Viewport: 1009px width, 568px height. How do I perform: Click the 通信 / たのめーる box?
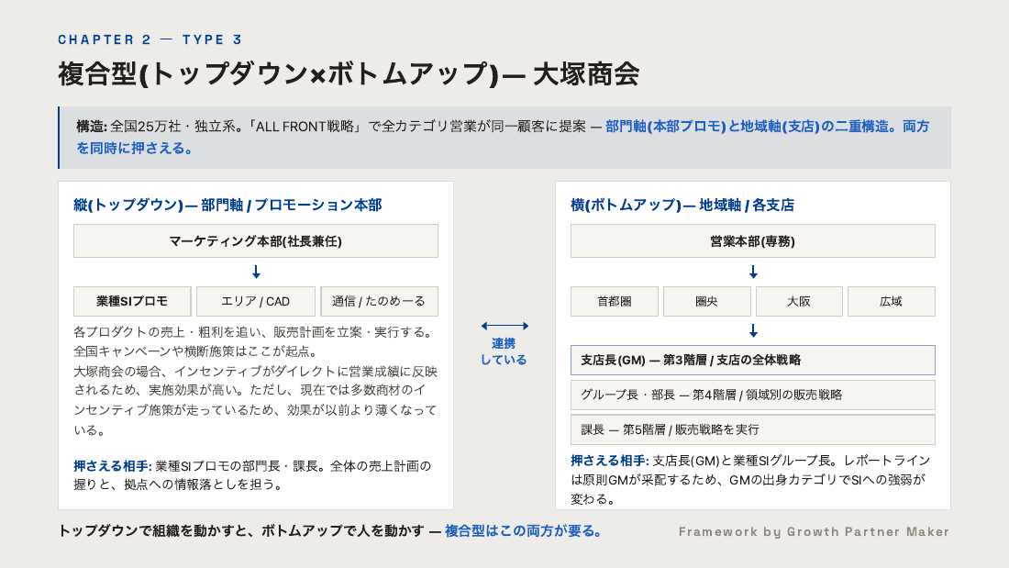click(x=379, y=301)
